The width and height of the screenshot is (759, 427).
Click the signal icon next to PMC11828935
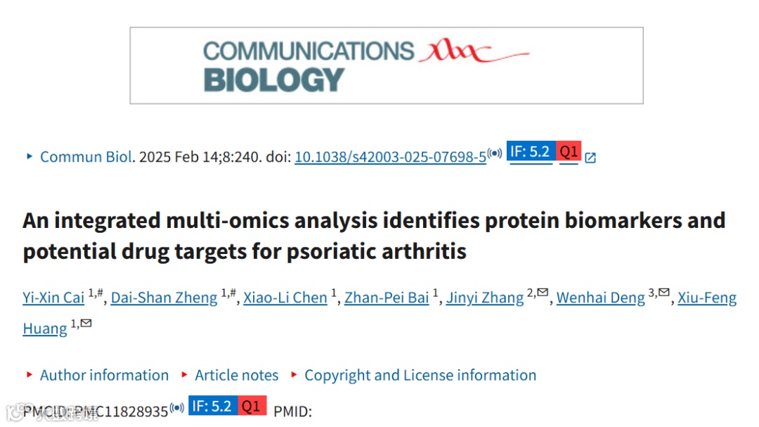(176, 407)
